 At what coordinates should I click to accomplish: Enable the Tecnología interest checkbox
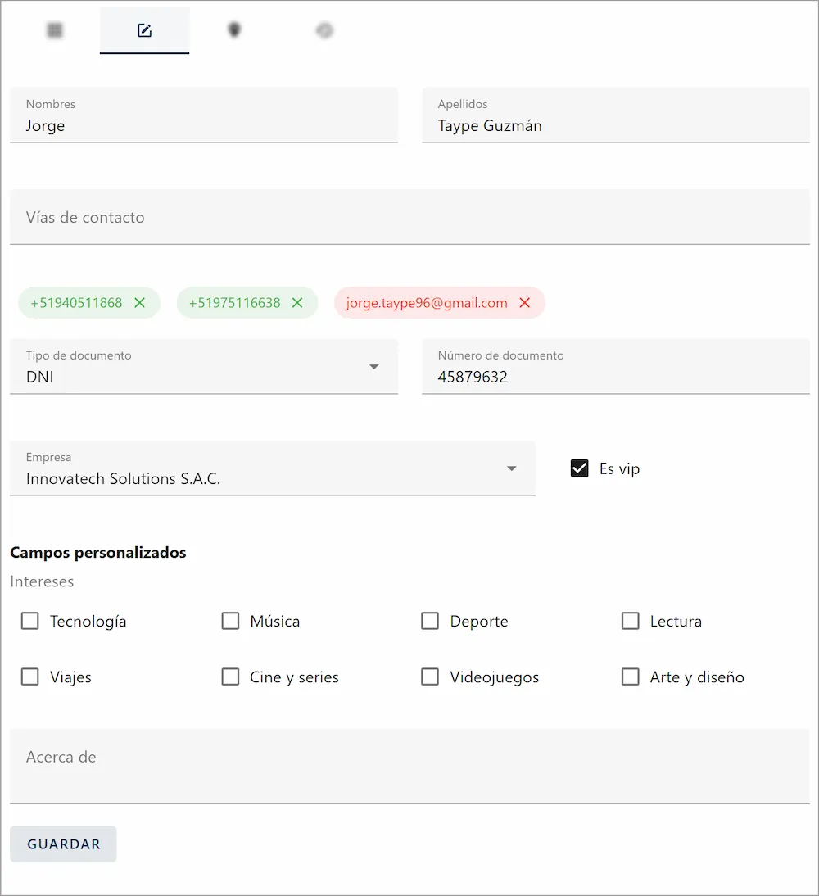click(x=30, y=622)
